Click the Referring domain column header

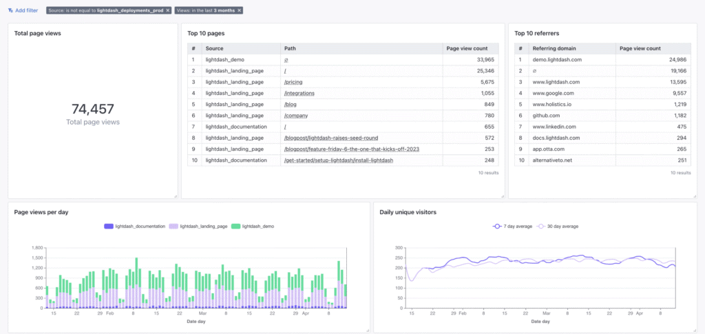coord(554,49)
